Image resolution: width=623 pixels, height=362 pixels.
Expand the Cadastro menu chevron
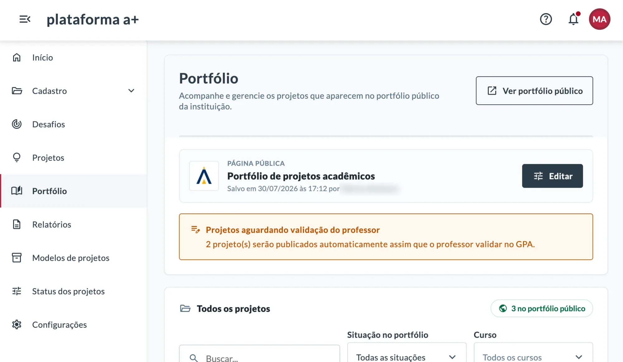point(131,91)
